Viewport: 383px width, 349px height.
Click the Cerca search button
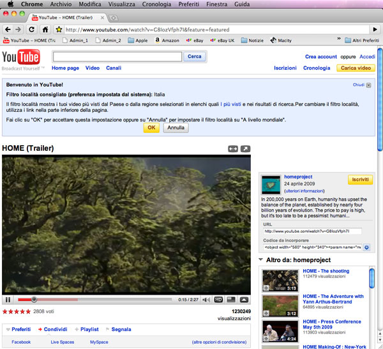[x=195, y=56]
